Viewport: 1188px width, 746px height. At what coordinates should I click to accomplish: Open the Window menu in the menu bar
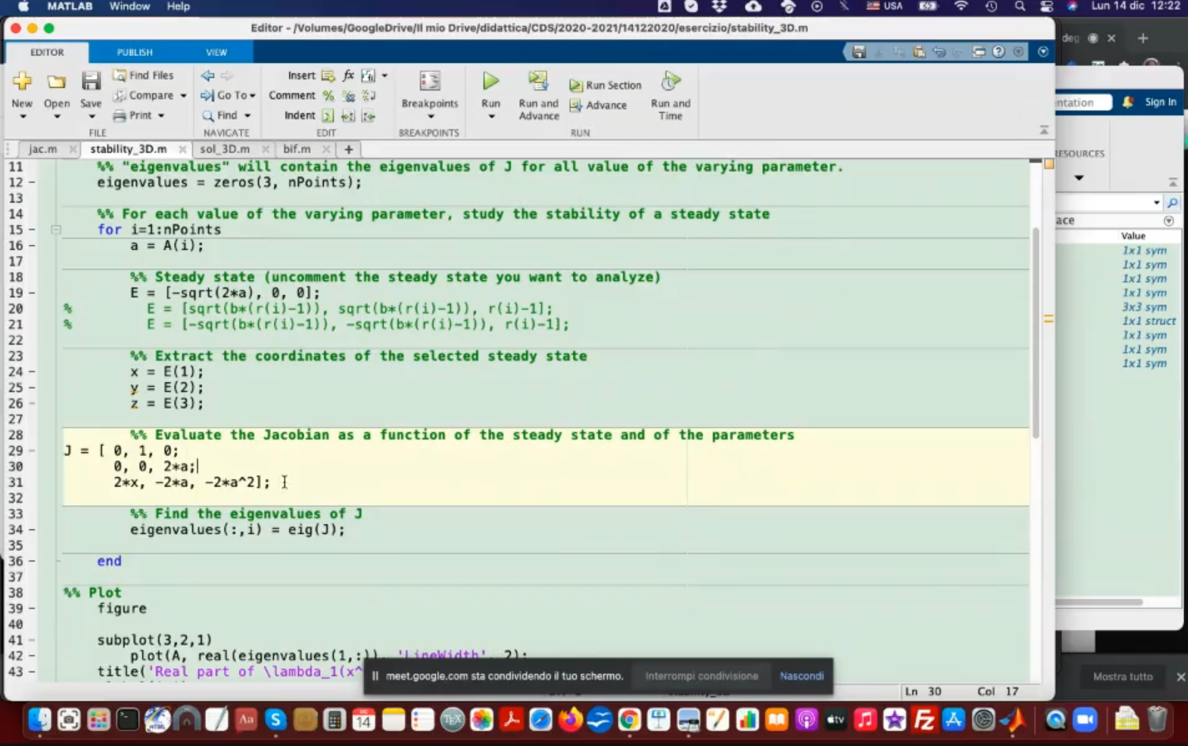(130, 7)
